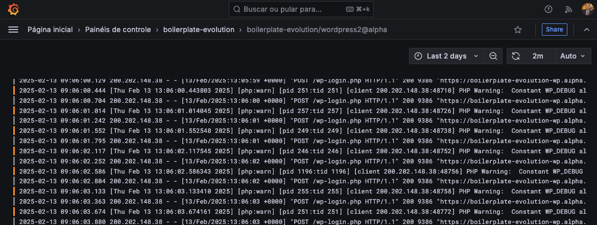Star this dashboard as favorite

click(x=518, y=30)
